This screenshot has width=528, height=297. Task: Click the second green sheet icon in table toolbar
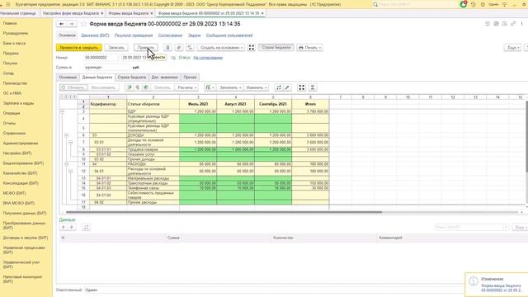click(x=138, y=87)
